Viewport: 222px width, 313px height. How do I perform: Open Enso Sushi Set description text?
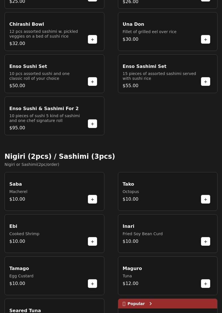pyautogui.click(x=39, y=76)
